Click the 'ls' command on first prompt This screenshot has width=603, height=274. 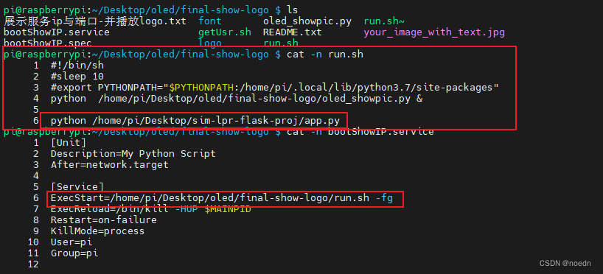[x=292, y=10]
